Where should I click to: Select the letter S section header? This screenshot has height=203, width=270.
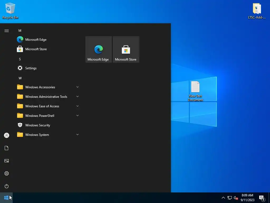coord(20,59)
